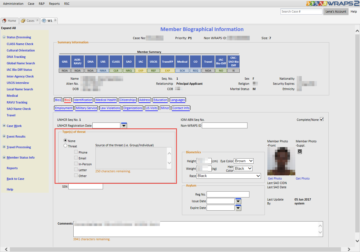Open the Reports menu in top bar
Screen dimensions: 360x252
[x=54, y=4]
